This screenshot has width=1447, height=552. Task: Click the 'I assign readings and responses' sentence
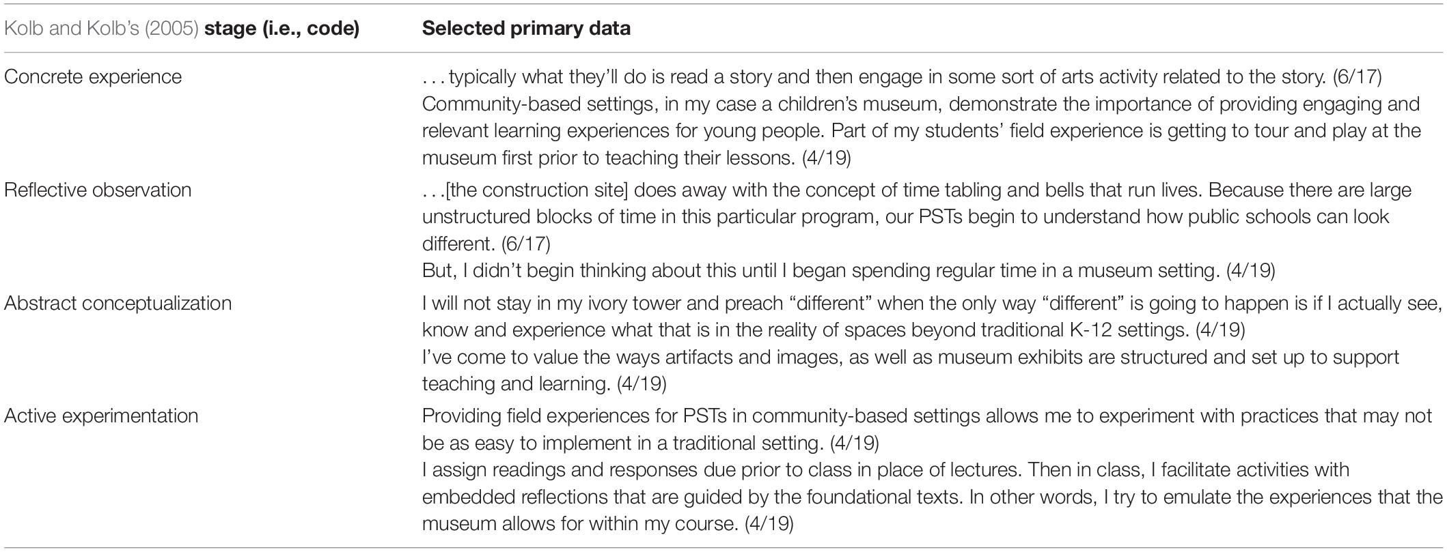(932, 497)
